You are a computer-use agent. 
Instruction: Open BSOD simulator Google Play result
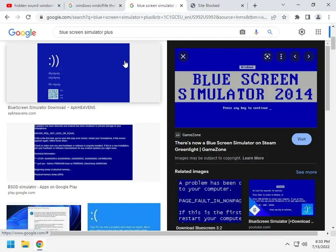[42, 187]
